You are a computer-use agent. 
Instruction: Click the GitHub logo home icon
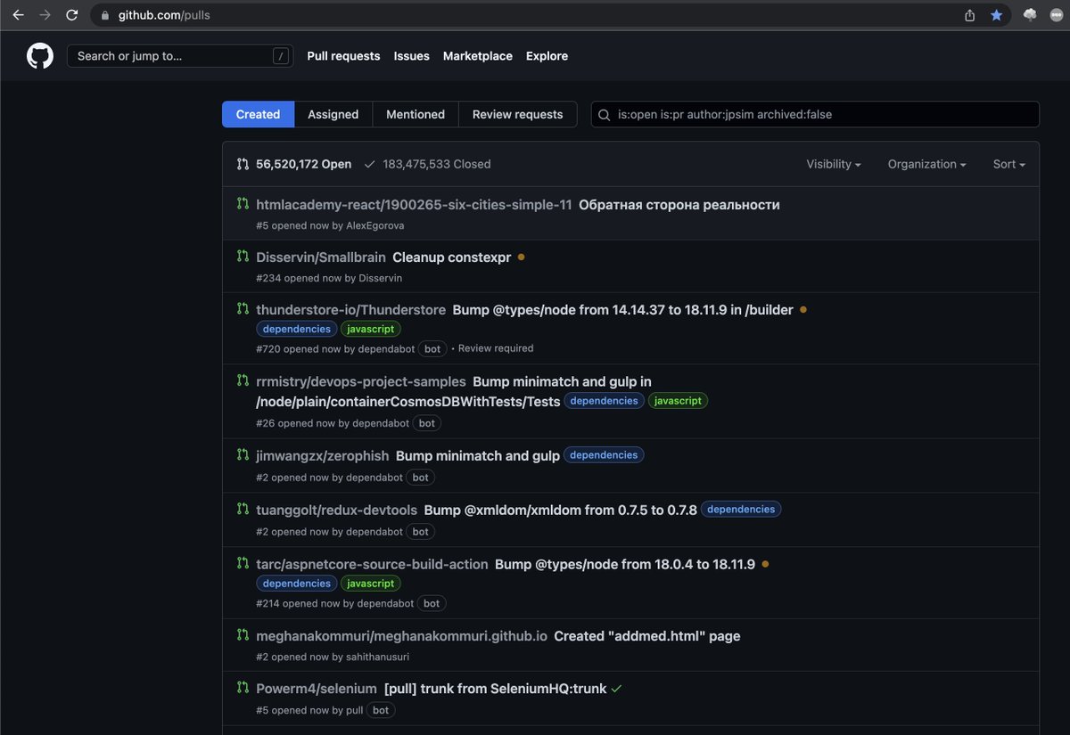[x=40, y=56]
